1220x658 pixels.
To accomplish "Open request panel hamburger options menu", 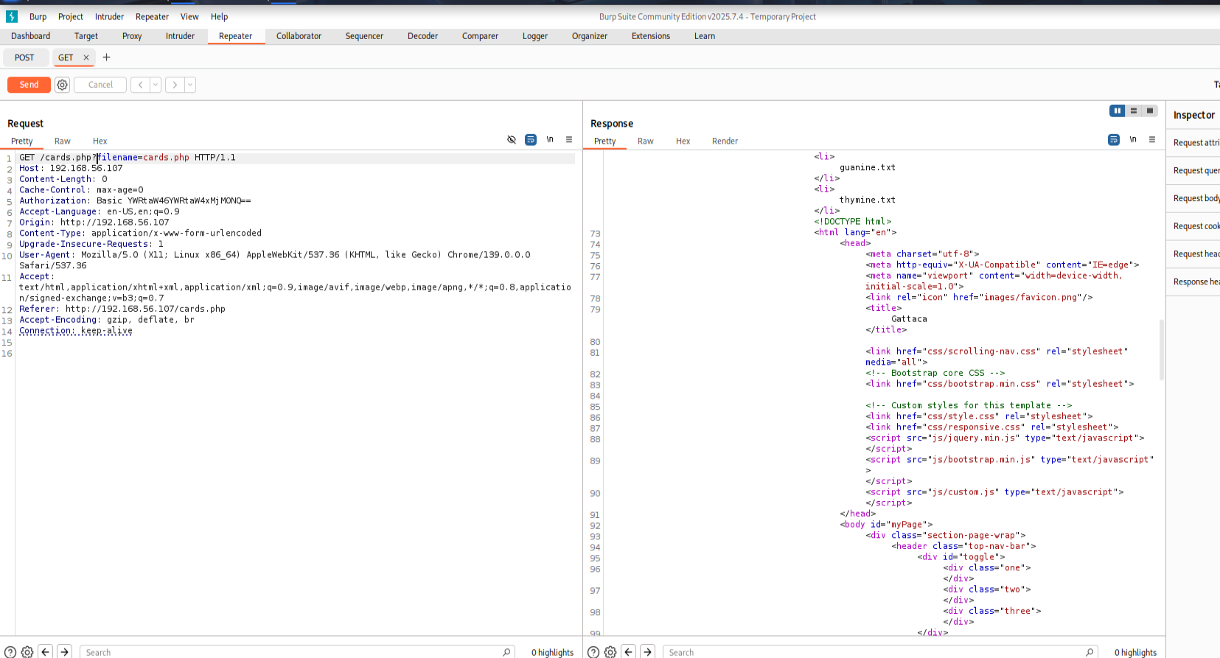I will coord(569,140).
